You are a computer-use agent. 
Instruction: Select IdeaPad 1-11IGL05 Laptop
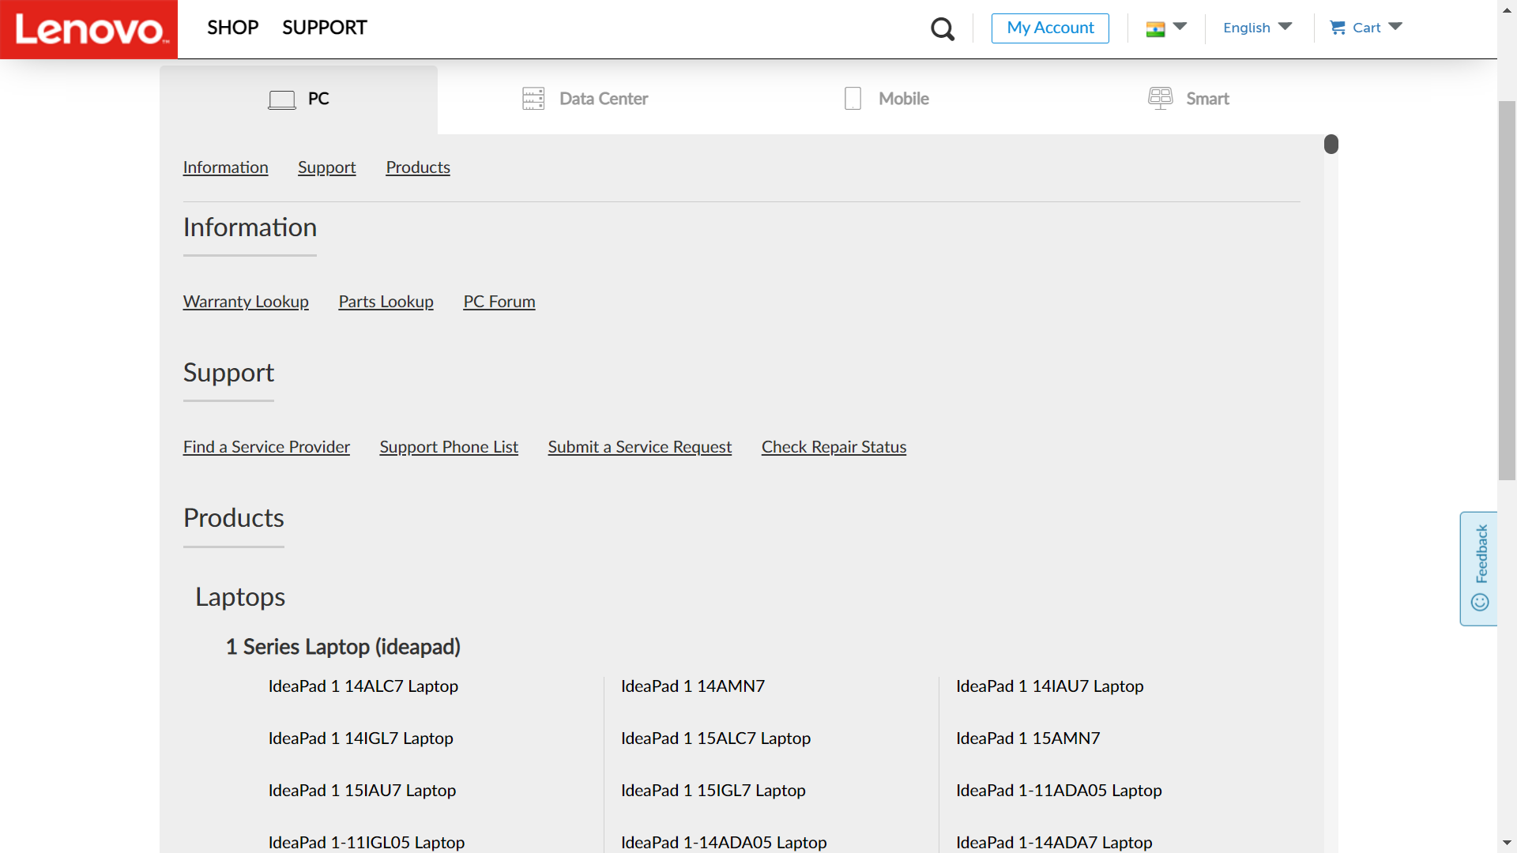click(366, 843)
